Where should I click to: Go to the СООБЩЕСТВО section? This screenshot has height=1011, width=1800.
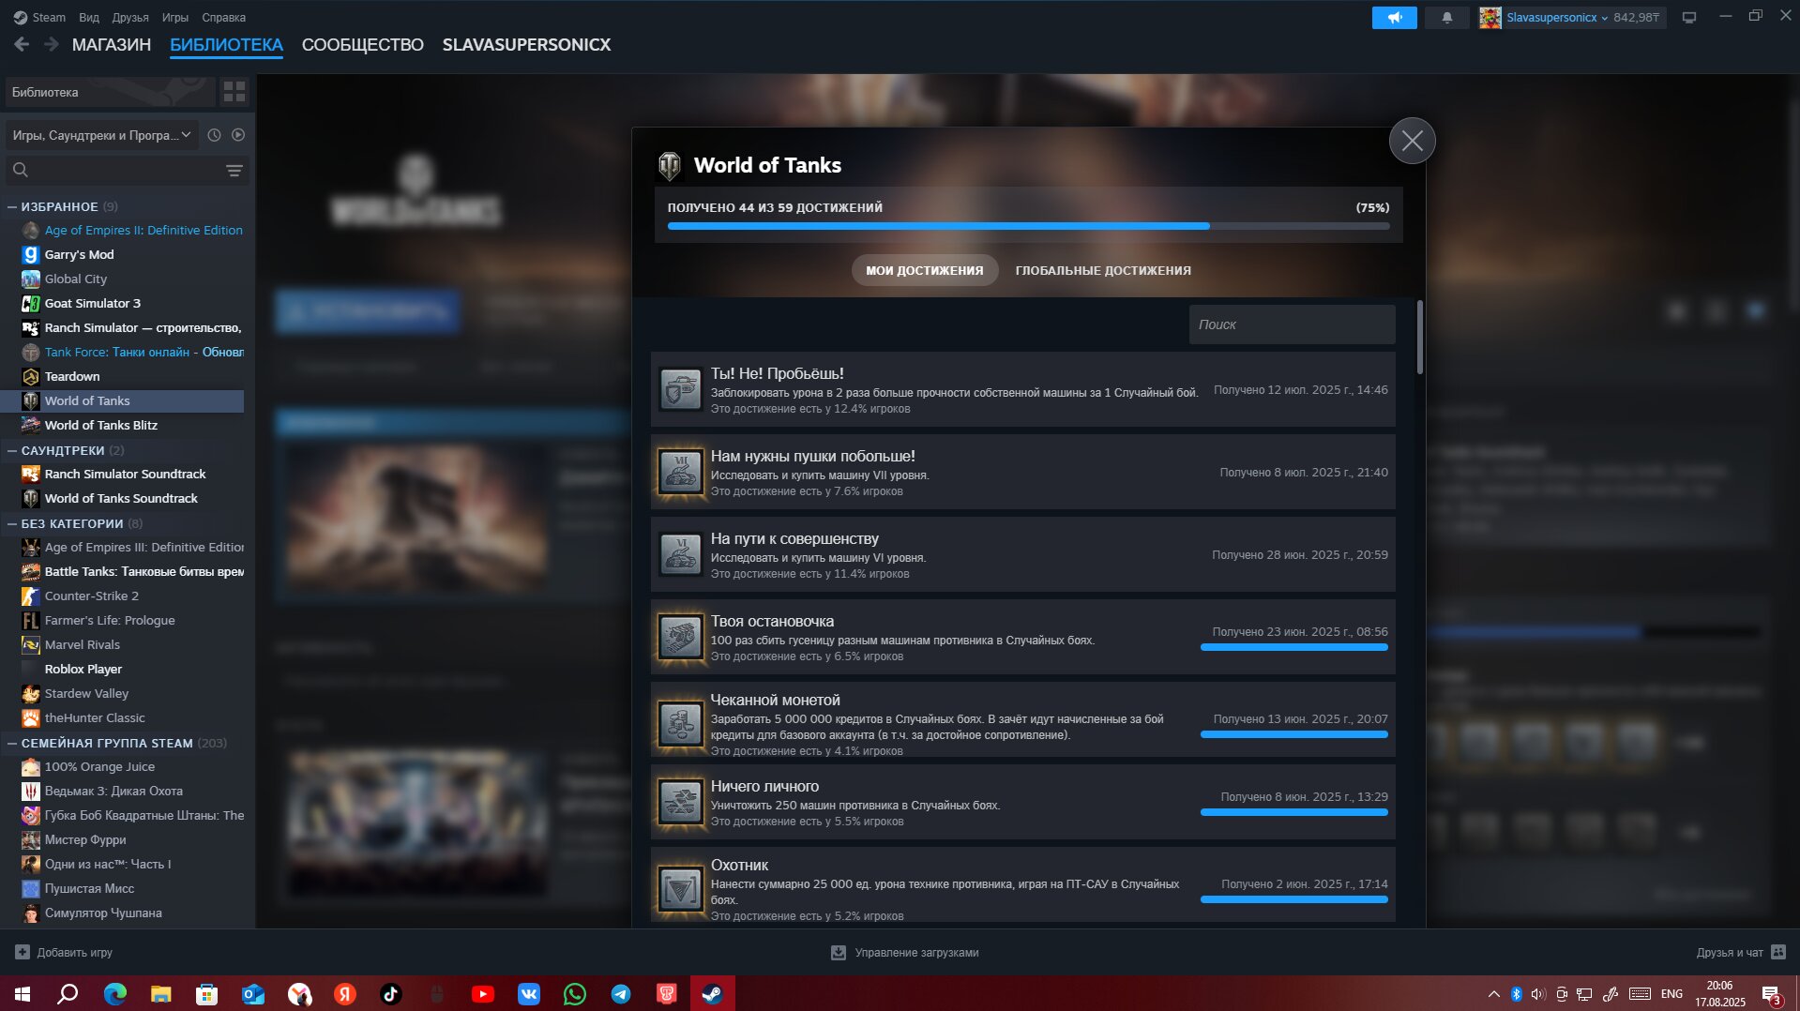point(362,44)
